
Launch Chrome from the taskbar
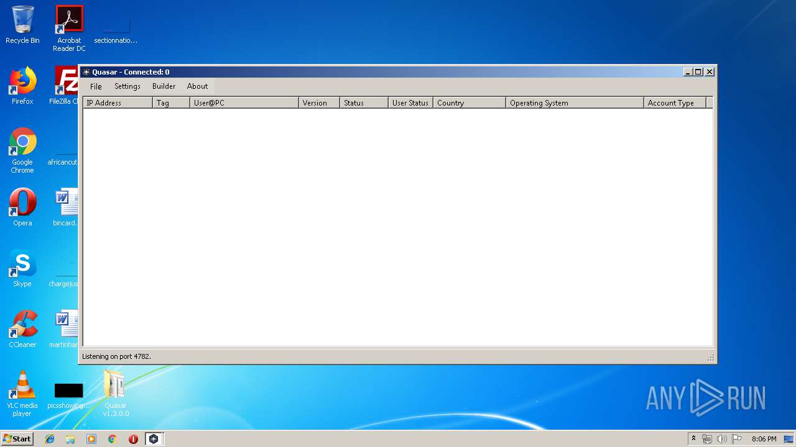pos(112,439)
